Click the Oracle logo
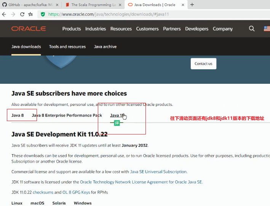 [29, 29]
